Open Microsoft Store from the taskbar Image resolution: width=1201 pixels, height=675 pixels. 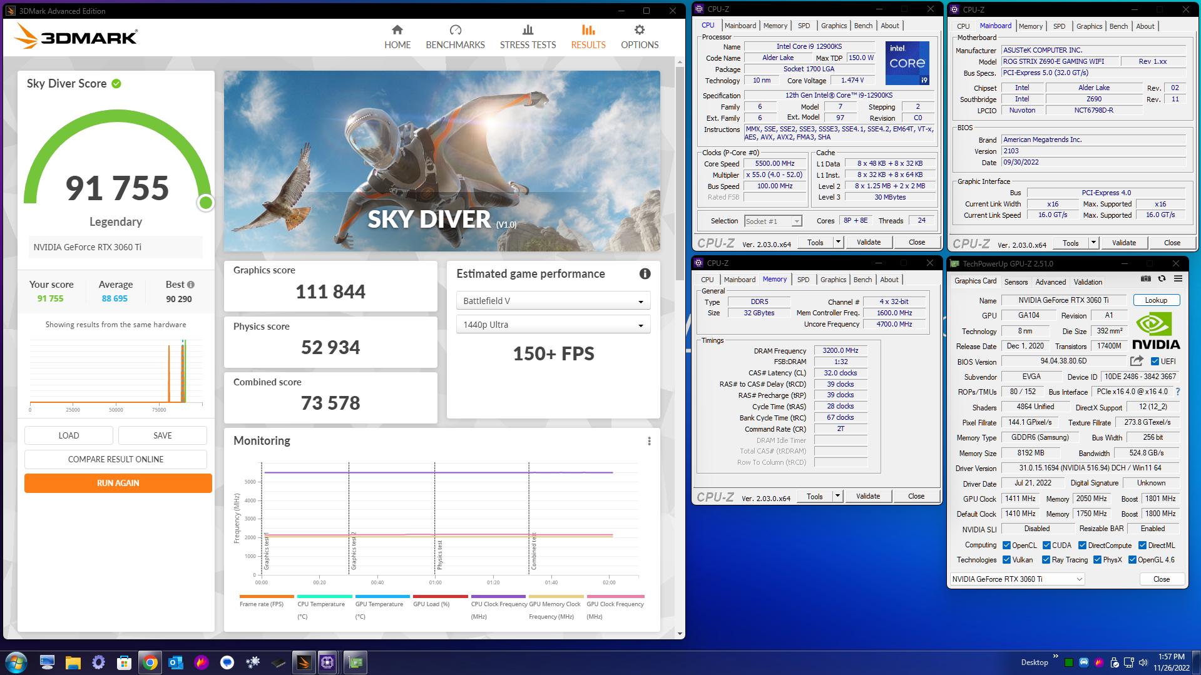coord(124,662)
